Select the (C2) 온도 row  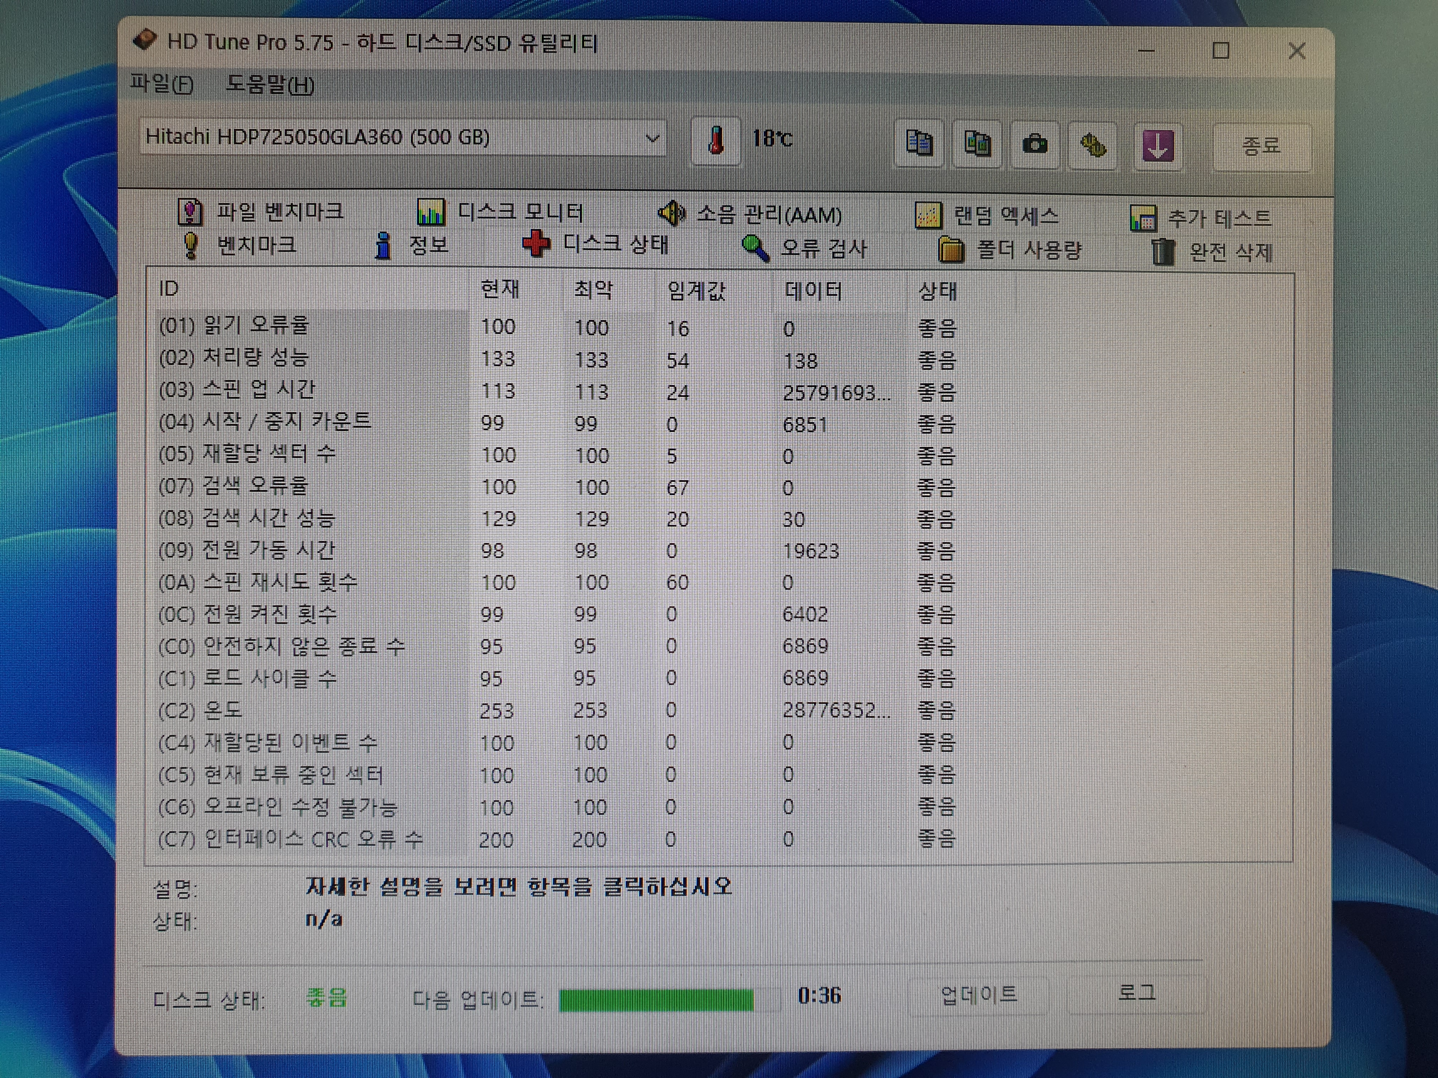pos(558,709)
